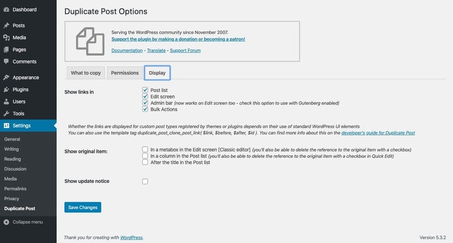This screenshot has width=453, height=243.
Task: Open Media via its sidebar icon
Action: pyautogui.click(x=6, y=37)
